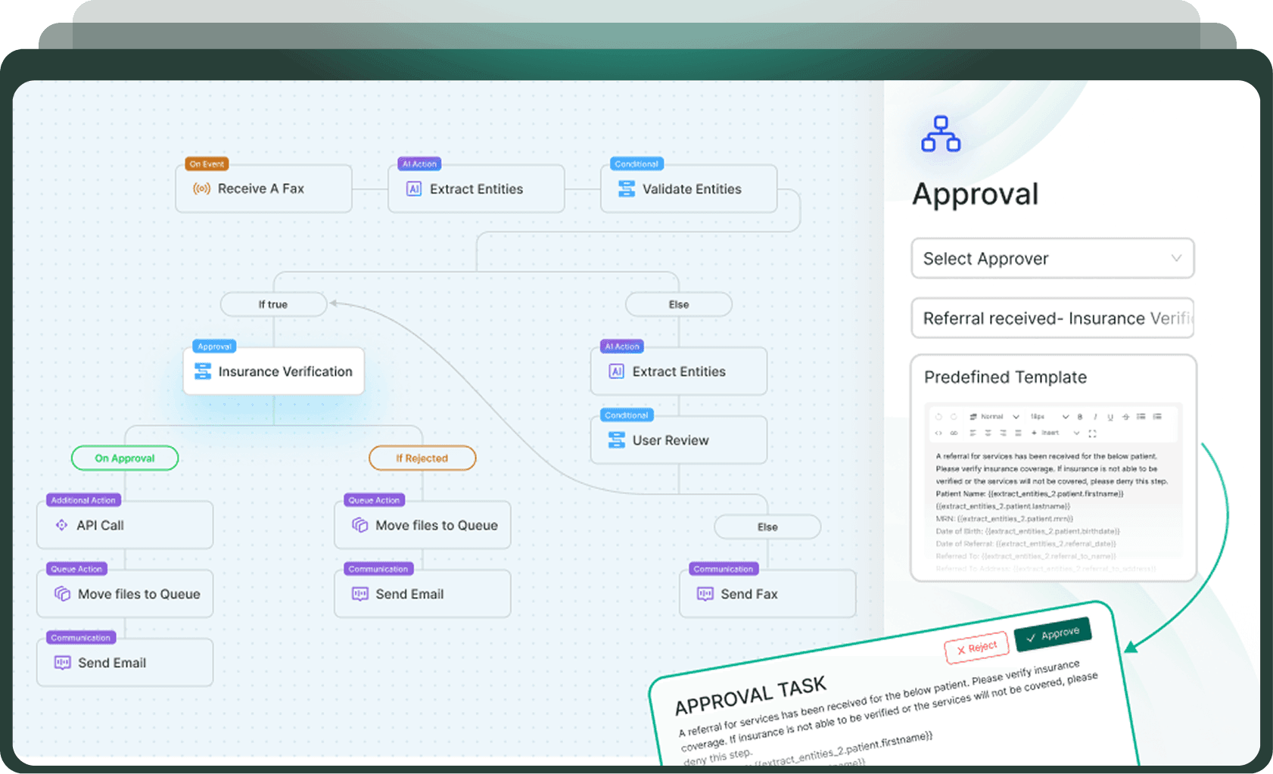Click the fullscreen icon in the template editor
This screenshot has height=774, width=1273.
[x=1092, y=434]
